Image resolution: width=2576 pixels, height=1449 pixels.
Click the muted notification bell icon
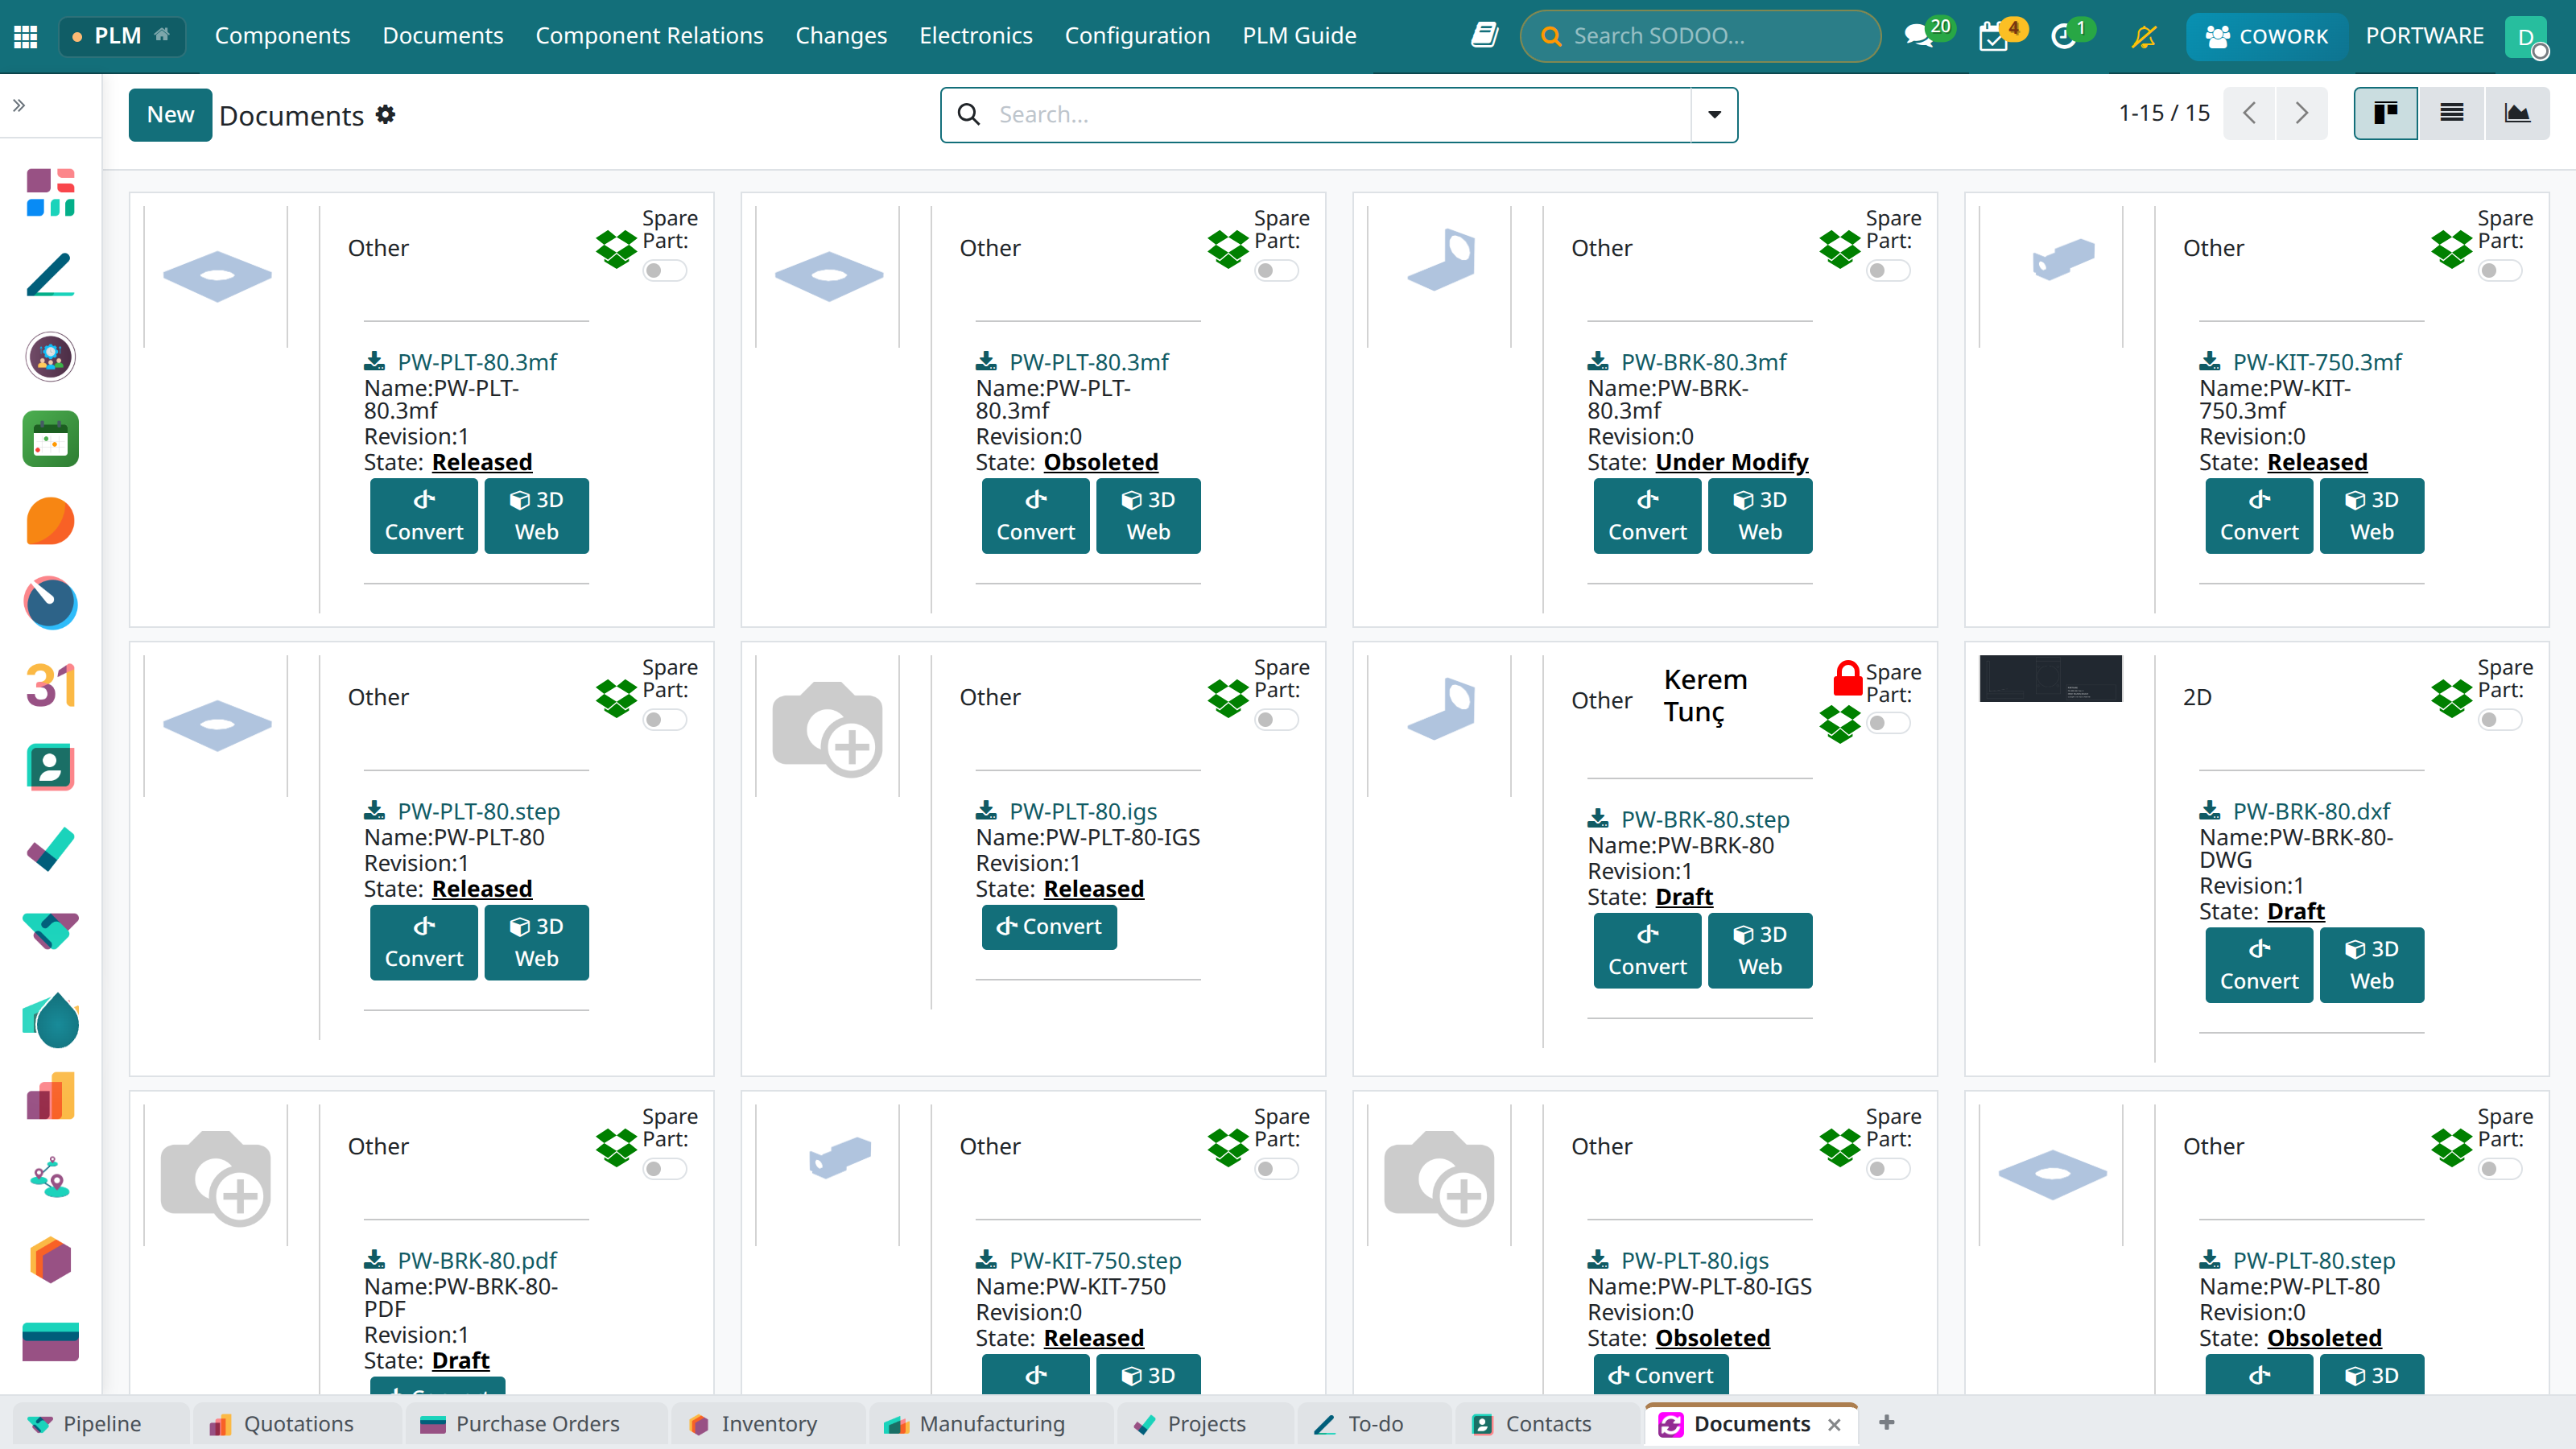[2144, 37]
